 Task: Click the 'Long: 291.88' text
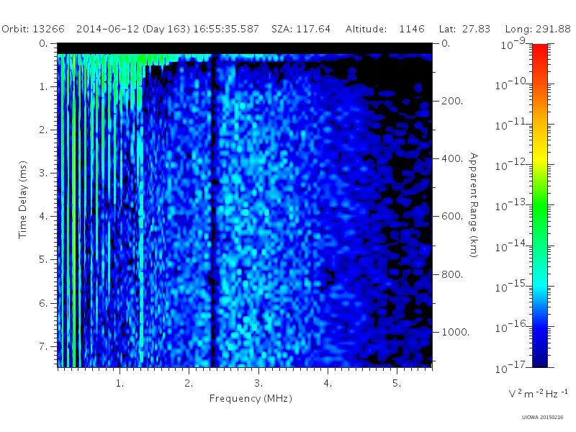coord(538,29)
